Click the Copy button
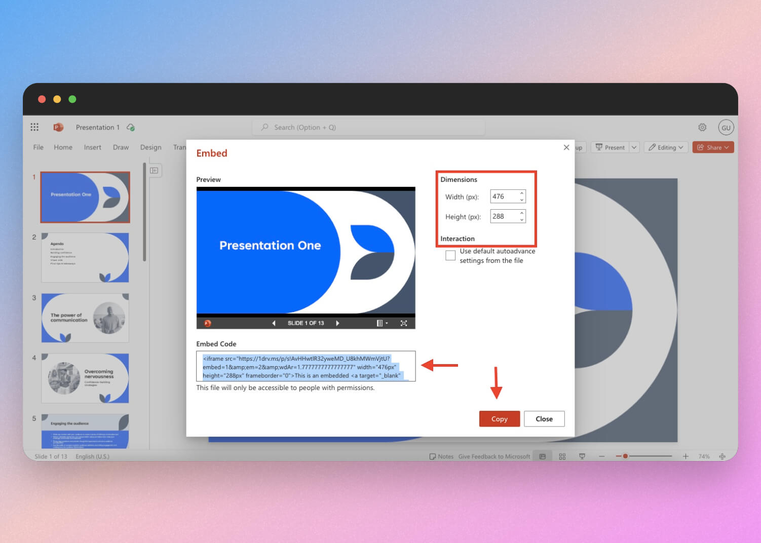761x543 pixels. (x=499, y=419)
